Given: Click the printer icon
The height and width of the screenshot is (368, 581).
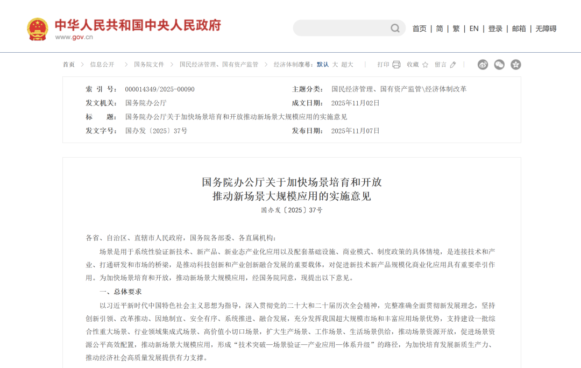Looking at the screenshot, I should 396,65.
